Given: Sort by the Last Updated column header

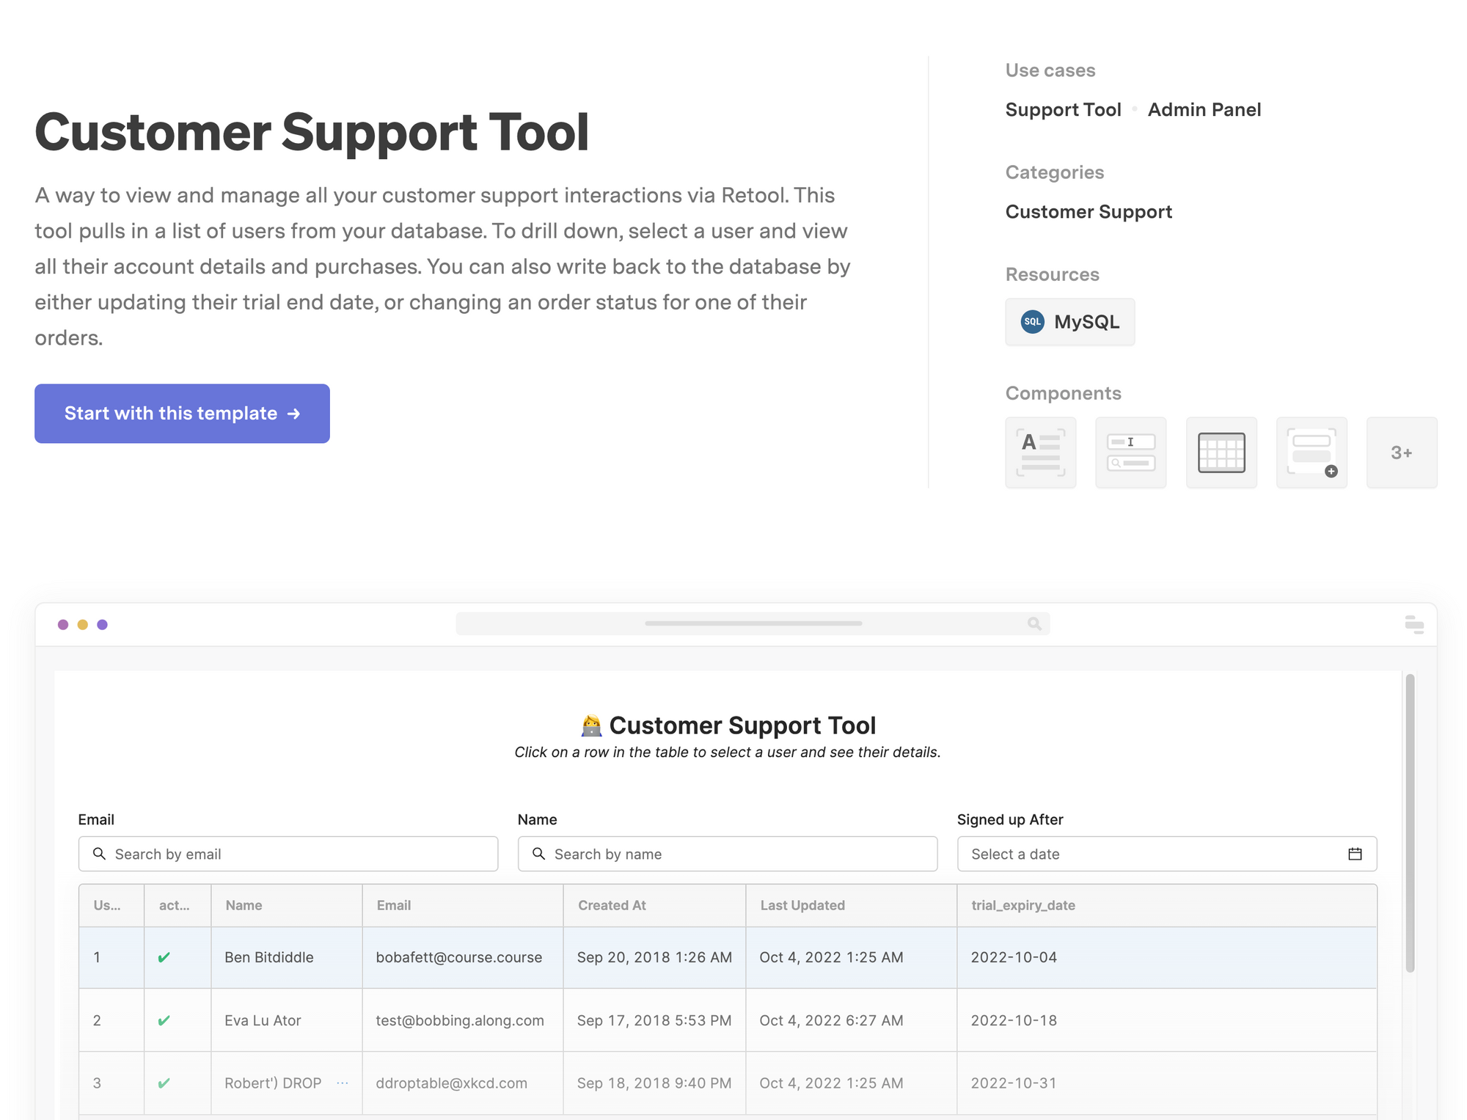Looking at the screenshot, I should (851, 905).
